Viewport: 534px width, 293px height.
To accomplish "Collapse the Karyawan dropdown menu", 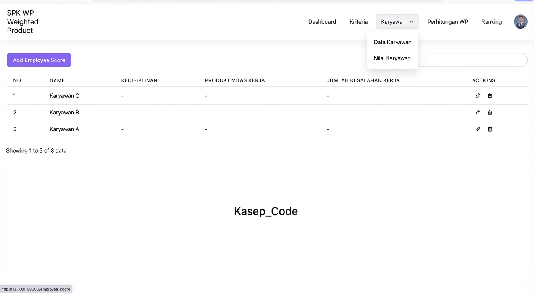I will [x=397, y=22].
